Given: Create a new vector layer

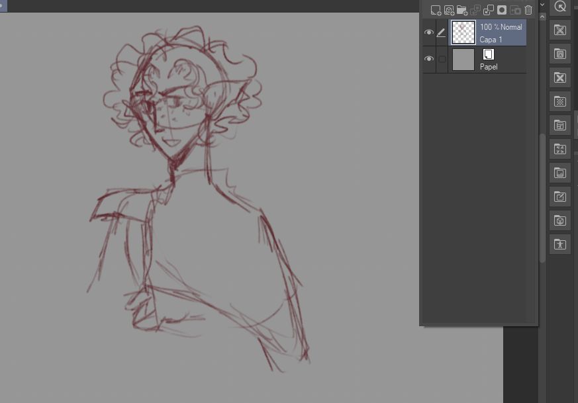Looking at the screenshot, I should pos(449,11).
